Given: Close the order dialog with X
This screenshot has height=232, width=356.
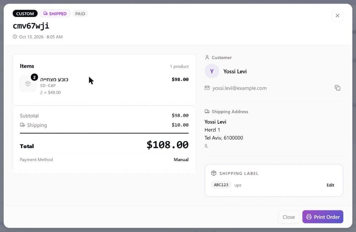Looking at the screenshot, I should pos(337,16).
